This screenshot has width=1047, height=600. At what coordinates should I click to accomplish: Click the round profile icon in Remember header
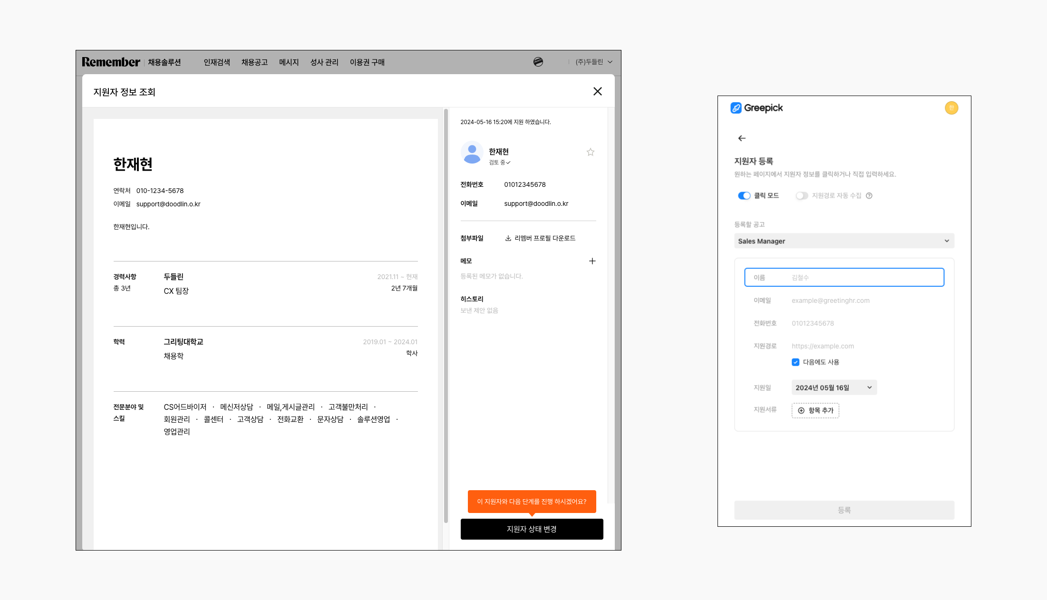coord(538,62)
